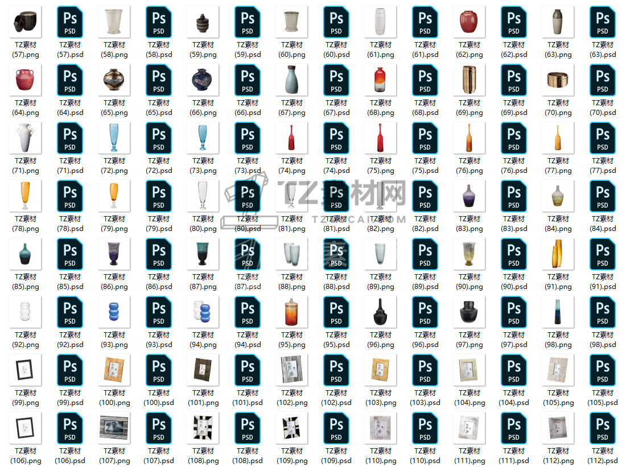Select the blue stacked vase TZ素材 (93).png
Viewport: 626px width, 467px height.
[x=114, y=312]
